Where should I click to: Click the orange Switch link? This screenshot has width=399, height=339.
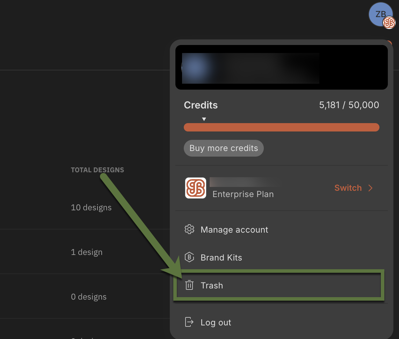point(348,188)
